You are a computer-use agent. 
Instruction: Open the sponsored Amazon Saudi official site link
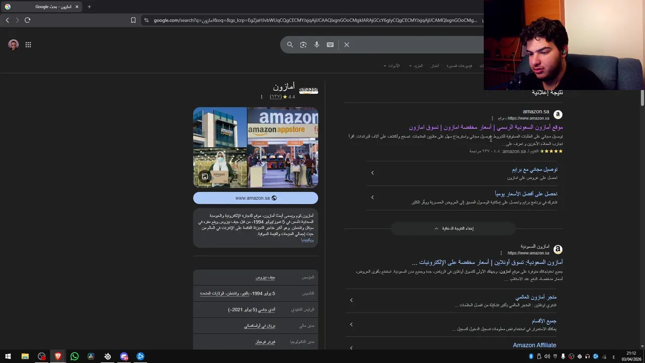[486, 128]
